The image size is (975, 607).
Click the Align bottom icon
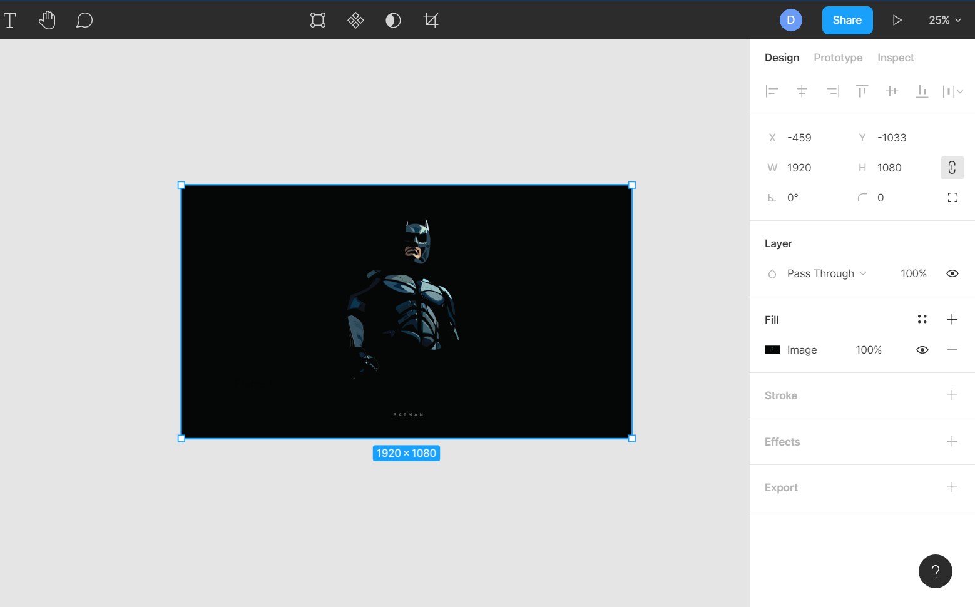click(x=922, y=91)
